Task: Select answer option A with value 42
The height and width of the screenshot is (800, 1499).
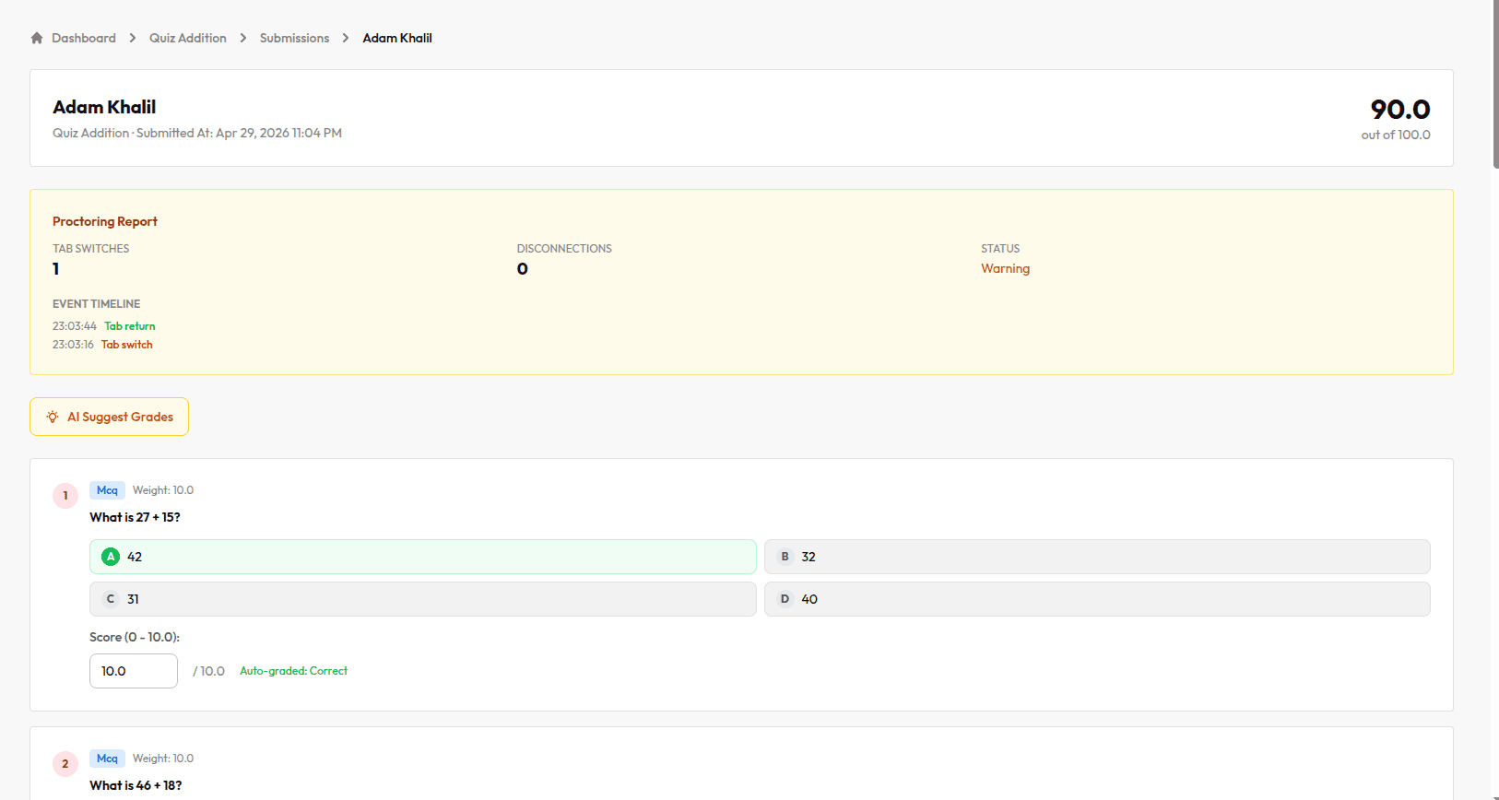Action: coord(423,557)
